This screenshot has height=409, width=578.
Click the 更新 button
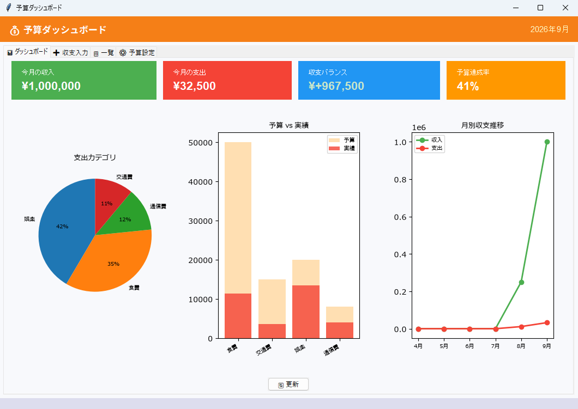(x=288, y=384)
